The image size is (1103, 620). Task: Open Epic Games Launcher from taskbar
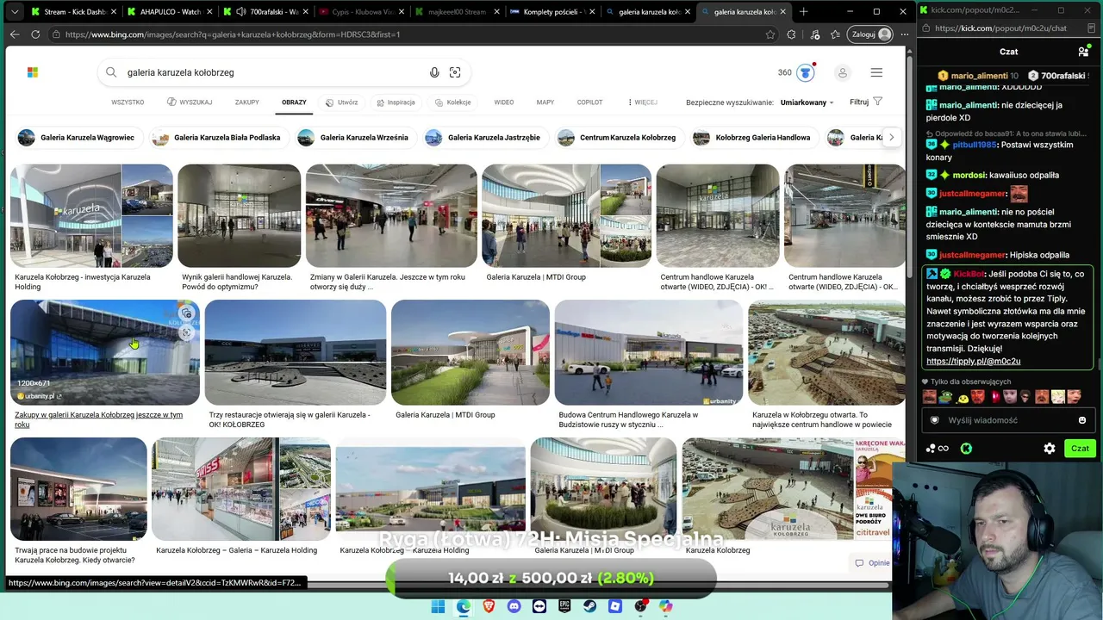tap(564, 606)
